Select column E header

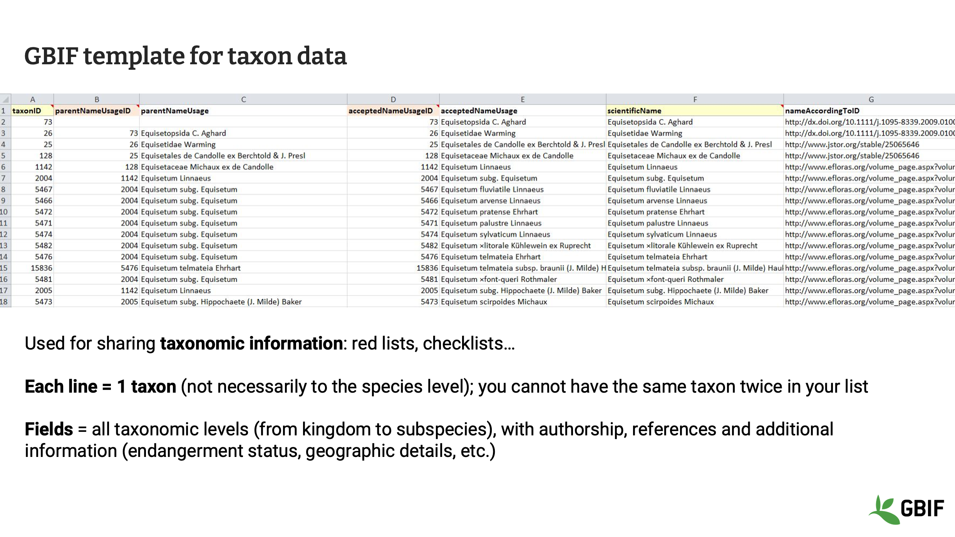click(x=523, y=99)
